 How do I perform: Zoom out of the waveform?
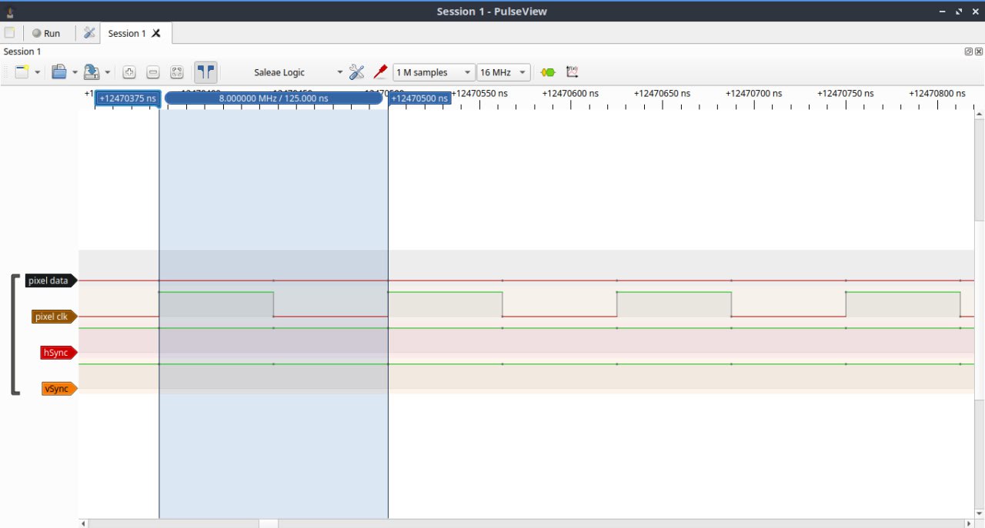click(x=153, y=72)
